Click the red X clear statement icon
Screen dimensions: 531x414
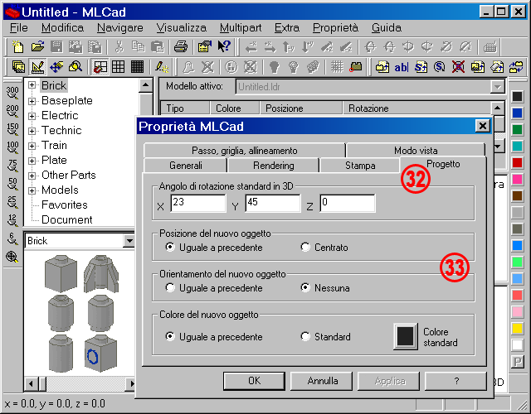tap(458, 67)
